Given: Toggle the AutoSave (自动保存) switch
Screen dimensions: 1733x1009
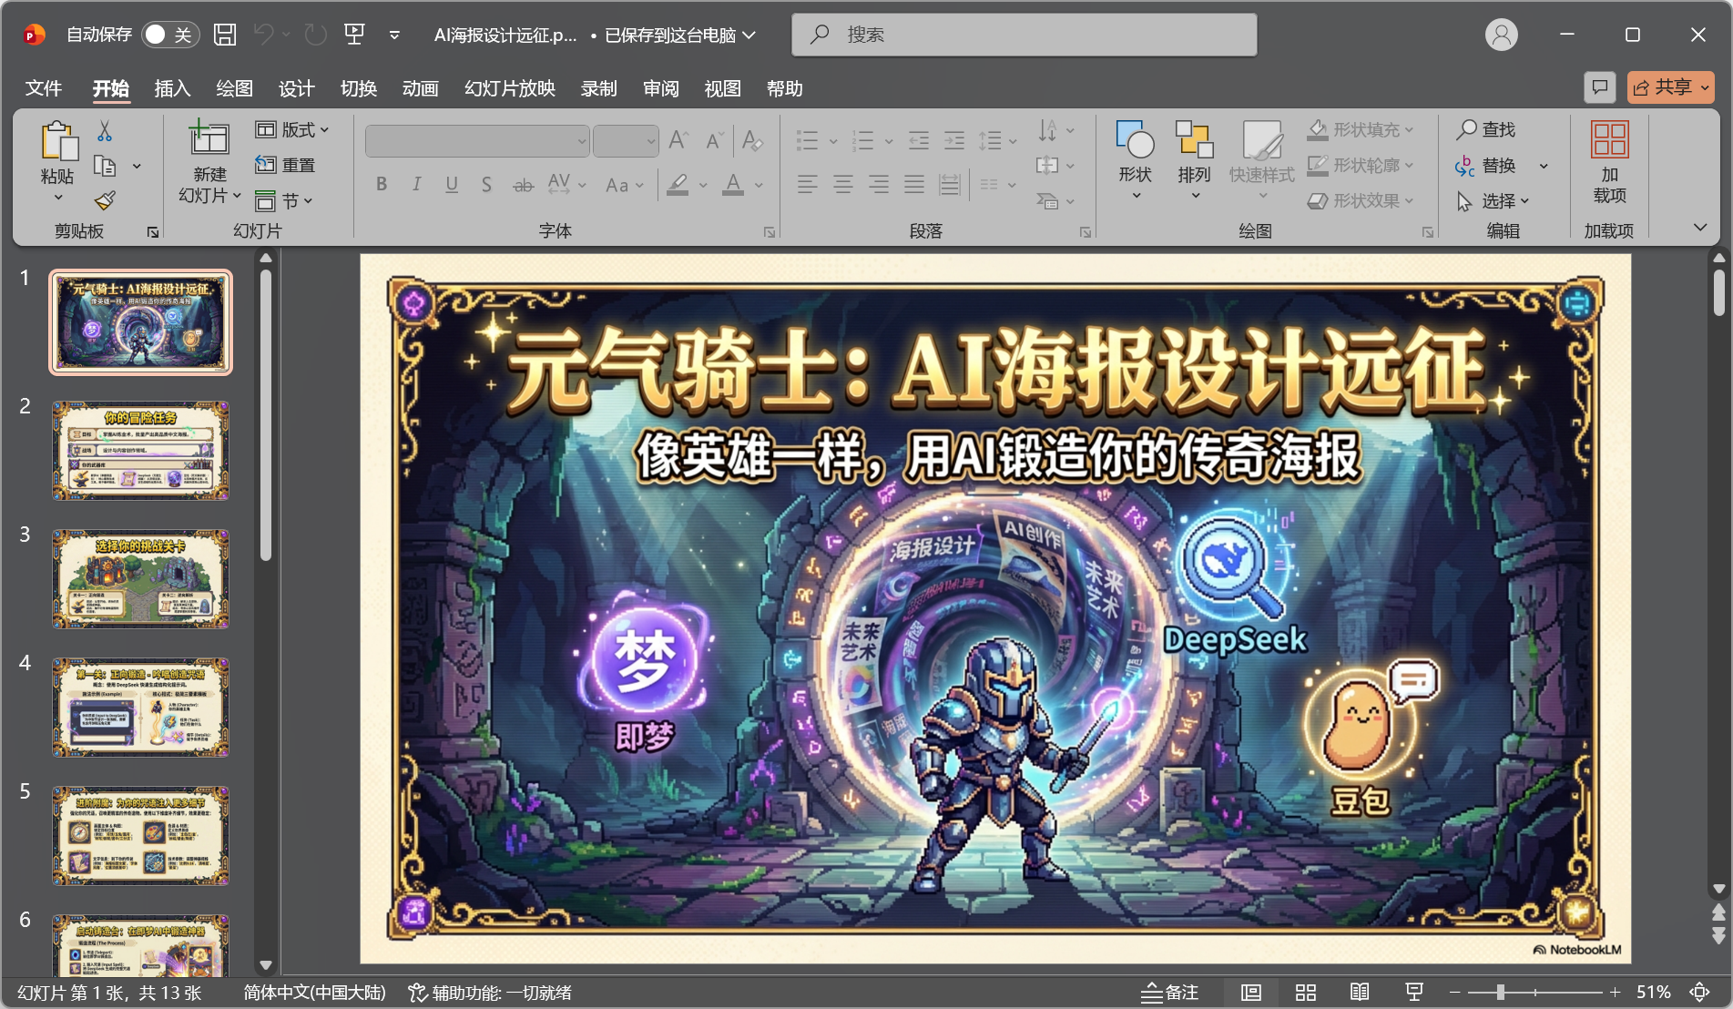Looking at the screenshot, I should 169,35.
